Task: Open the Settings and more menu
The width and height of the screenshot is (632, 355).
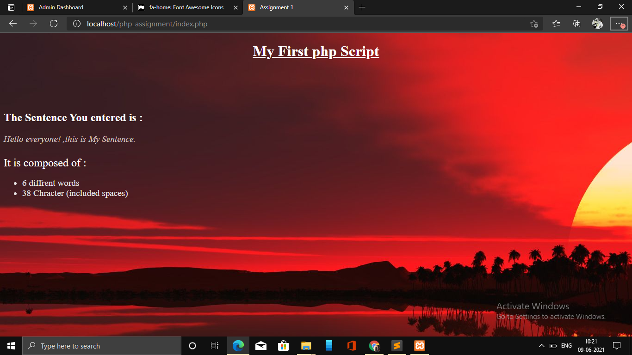Action: coord(619,24)
